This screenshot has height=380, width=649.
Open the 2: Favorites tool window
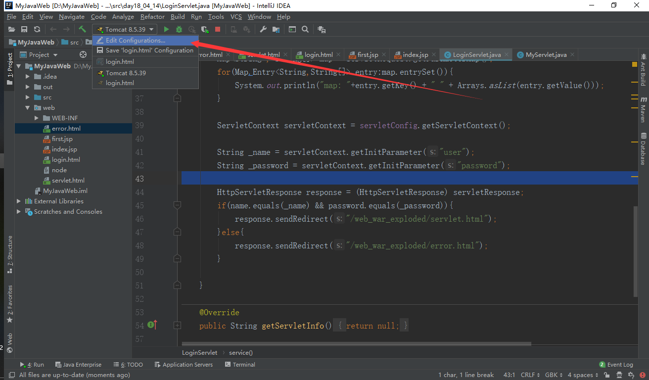[x=10, y=304]
